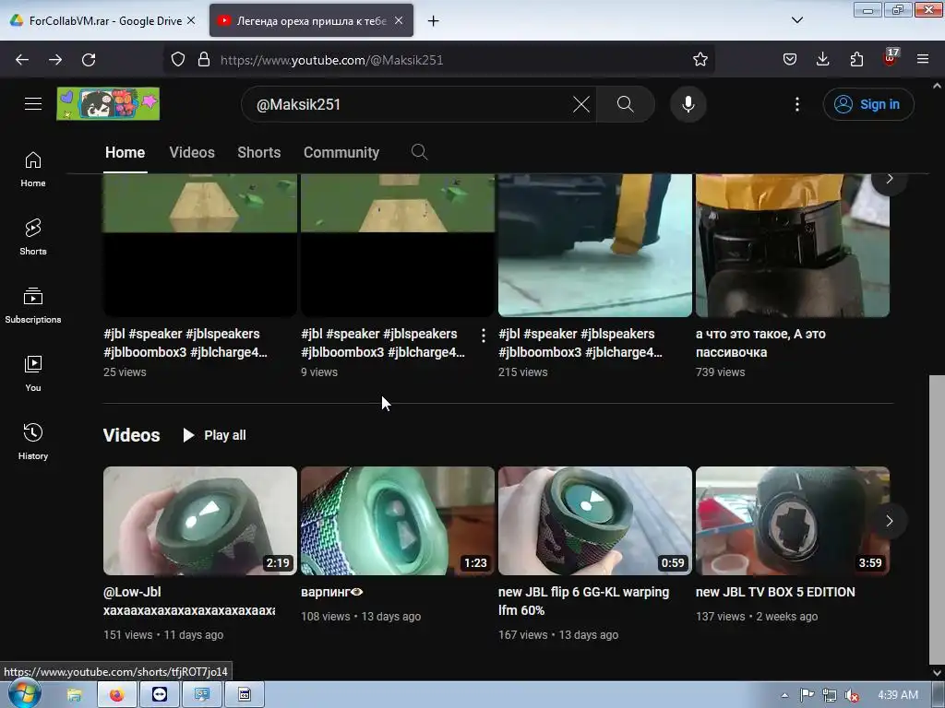
Task: Open the Firefox downloads panel
Action: pyautogui.click(x=822, y=60)
